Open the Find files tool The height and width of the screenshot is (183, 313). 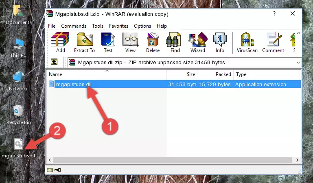(x=175, y=42)
